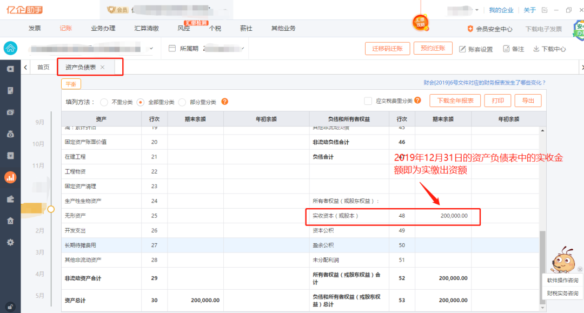Open 下载中心 download icon
This screenshot has height=313, width=584.
[536, 49]
